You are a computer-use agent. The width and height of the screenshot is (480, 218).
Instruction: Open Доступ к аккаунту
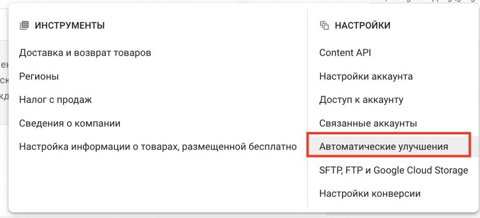[x=361, y=100]
